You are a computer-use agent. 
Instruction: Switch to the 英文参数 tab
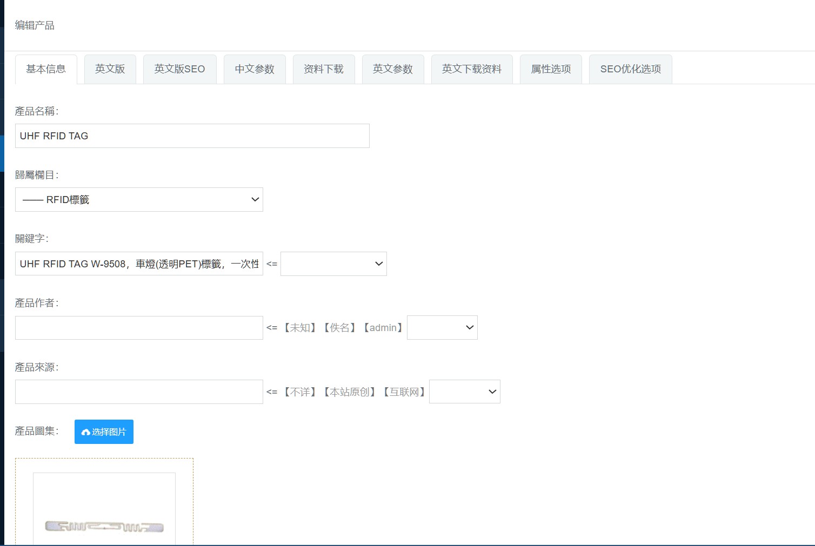[x=393, y=69]
